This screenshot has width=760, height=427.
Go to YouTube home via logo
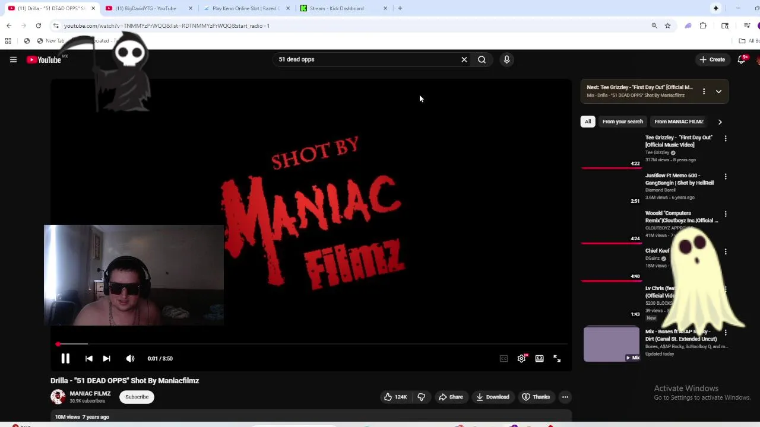(44, 59)
